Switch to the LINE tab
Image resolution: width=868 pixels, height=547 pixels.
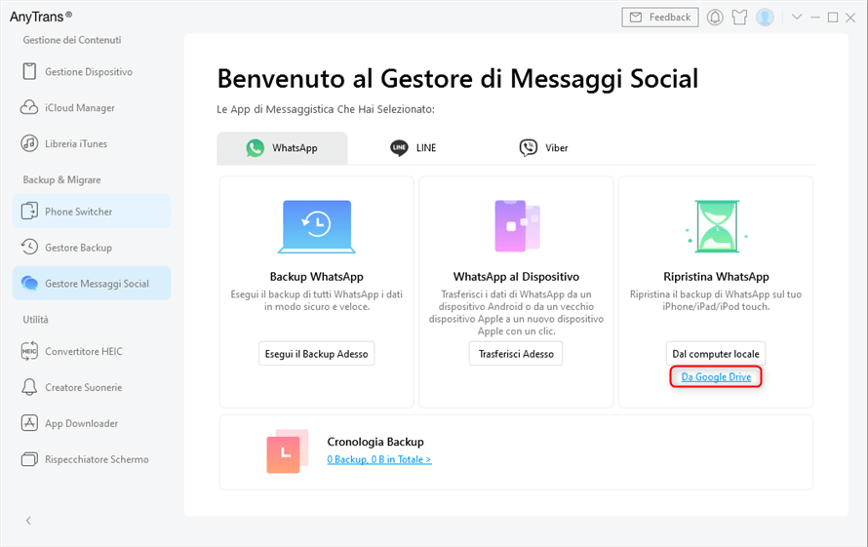click(x=414, y=148)
